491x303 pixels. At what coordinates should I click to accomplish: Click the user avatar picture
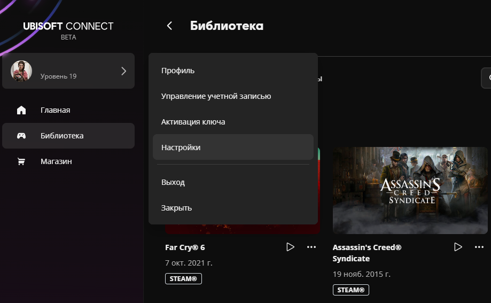pos(22,71)
